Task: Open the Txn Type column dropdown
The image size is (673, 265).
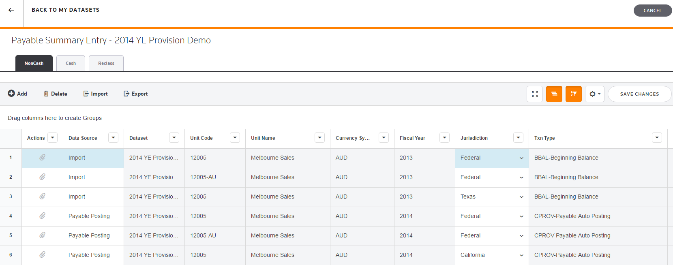Action: (x=657, y=138)
